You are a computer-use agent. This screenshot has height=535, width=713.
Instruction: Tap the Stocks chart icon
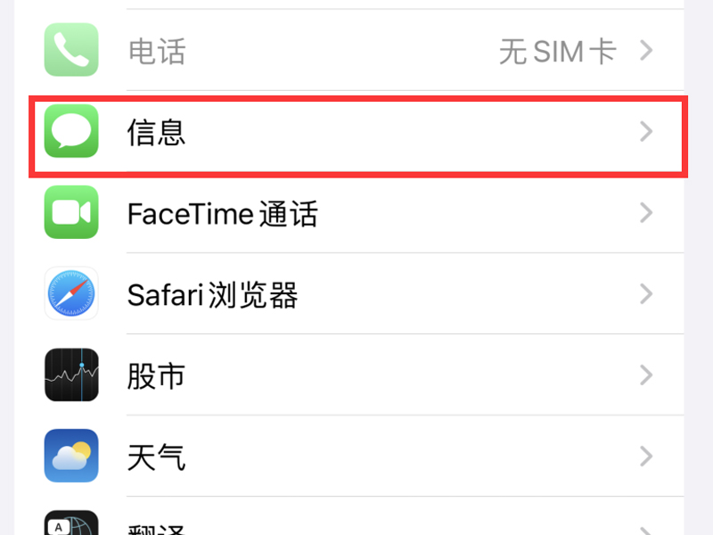(71, 375)
